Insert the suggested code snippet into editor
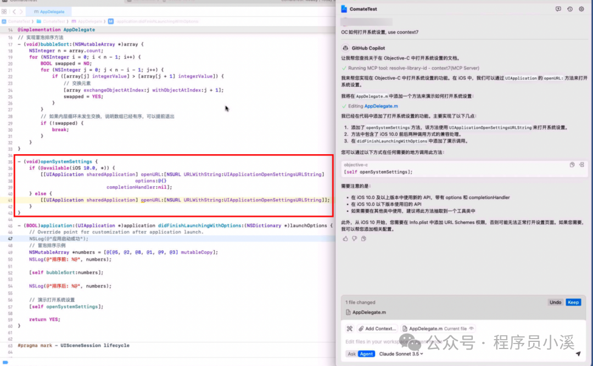 (582, 165)
